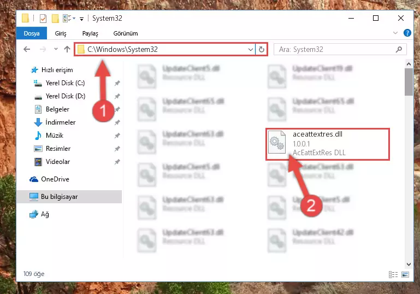Go back with the back arrow
This screenshot has width=420, height=294.
coord(27,49)
